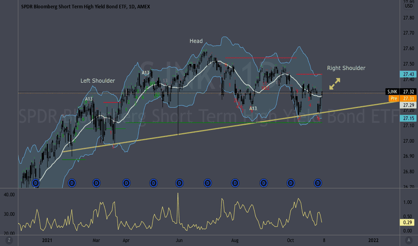
Task: Click the 27.70 level on price scale
Action: 409,33
